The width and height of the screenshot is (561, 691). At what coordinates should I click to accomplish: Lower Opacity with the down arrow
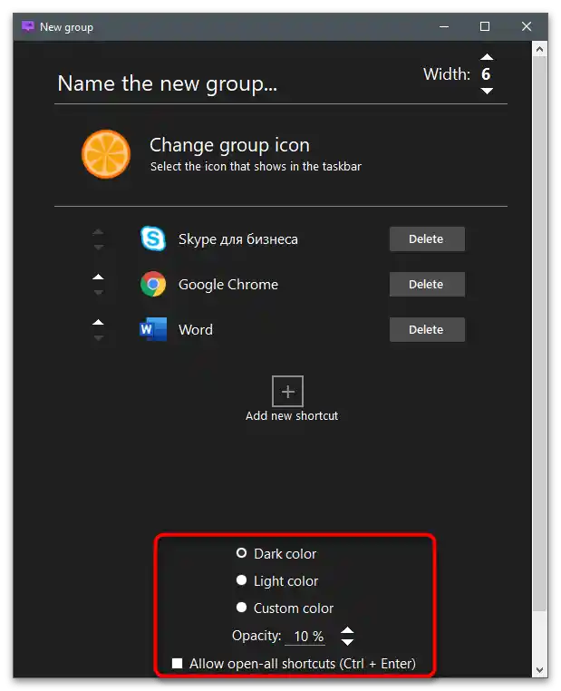(347, 642)
